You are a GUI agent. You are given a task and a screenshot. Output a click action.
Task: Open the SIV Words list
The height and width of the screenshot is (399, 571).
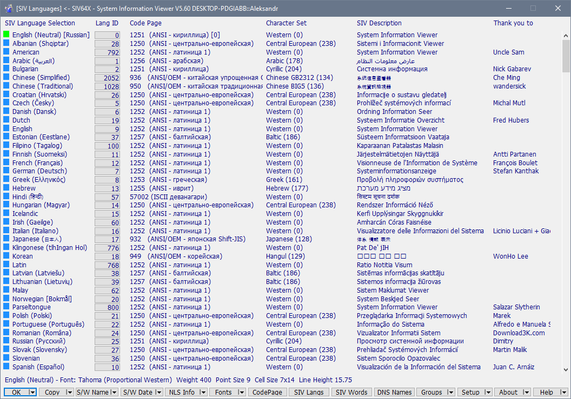351,392
